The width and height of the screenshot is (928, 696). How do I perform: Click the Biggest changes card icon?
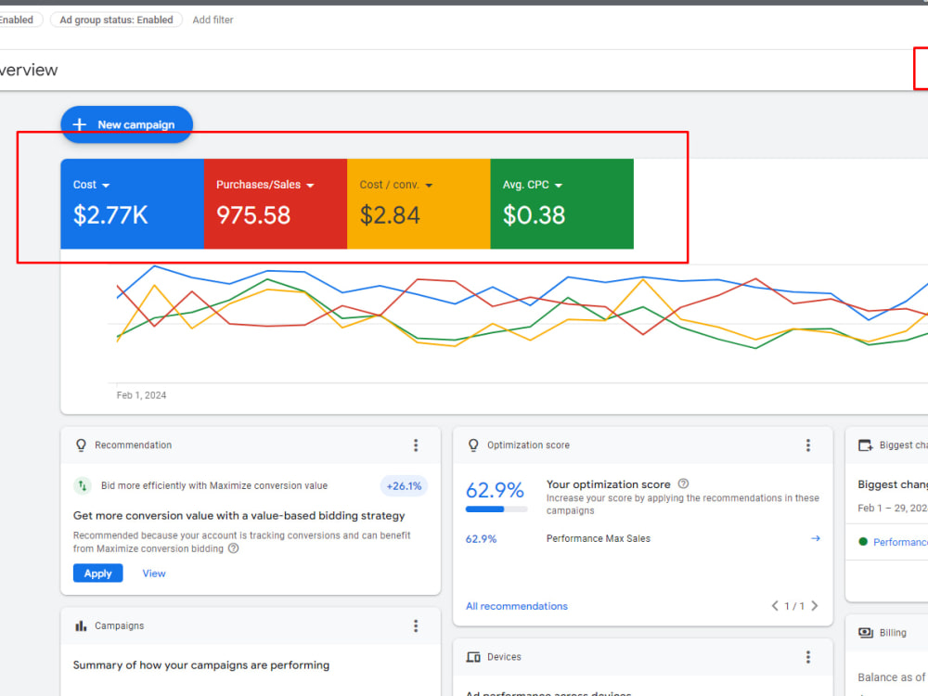coord(865,445)
